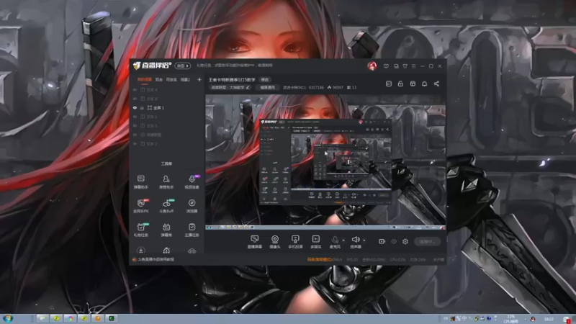Open the 弹幕助手 tool
Viewport: 576px width, 324px height.
pyautogui.click(x=140, y=181)
